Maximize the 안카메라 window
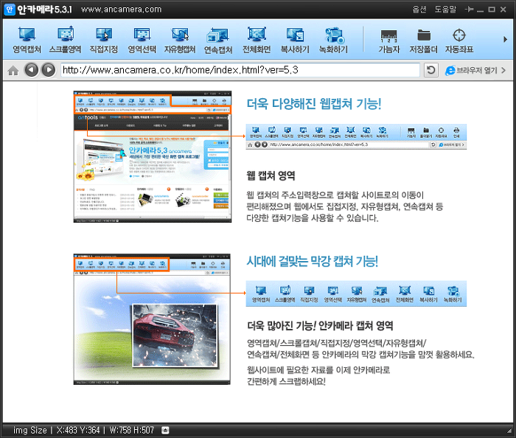This screenshot has width=516, height=438. point(492,10)
